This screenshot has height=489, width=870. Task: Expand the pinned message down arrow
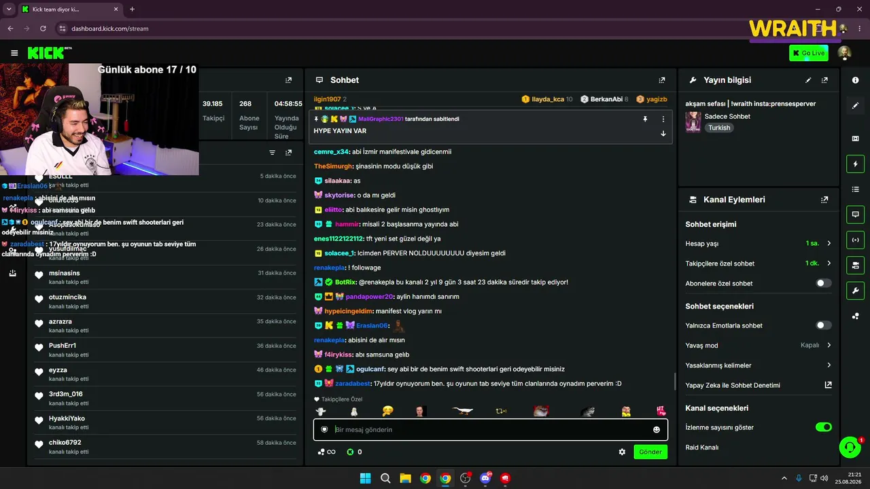(x=663, y=133)
